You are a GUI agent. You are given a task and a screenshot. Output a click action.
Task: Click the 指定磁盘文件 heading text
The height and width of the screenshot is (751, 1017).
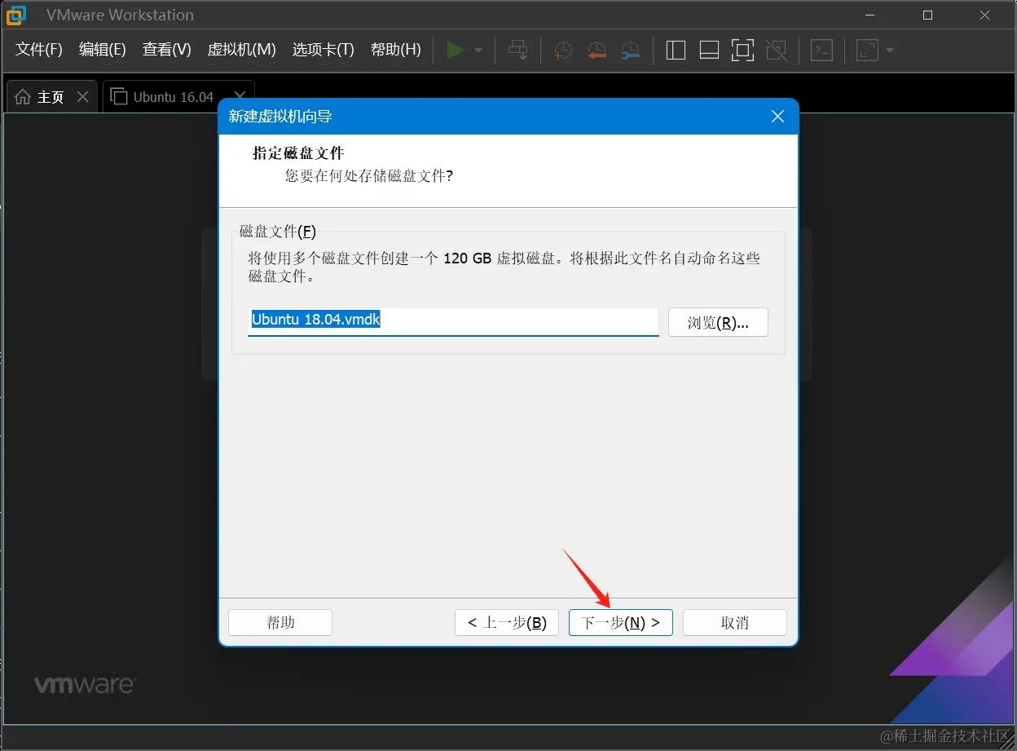[298, 153]
